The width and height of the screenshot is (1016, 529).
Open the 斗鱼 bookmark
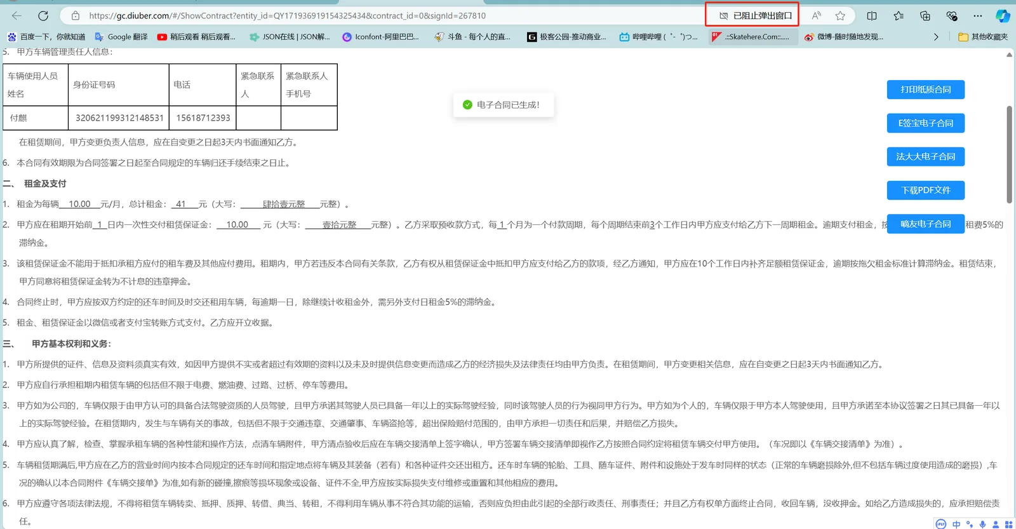pyautogui.click(x=472, y=37)
